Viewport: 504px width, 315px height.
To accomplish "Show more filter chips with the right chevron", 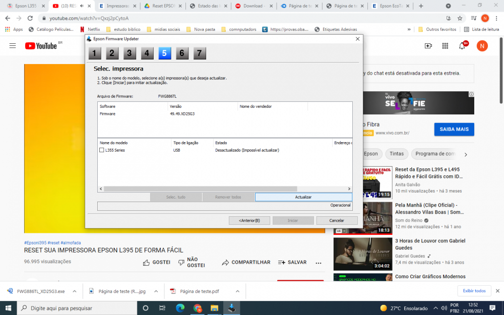I will [466, 154].
